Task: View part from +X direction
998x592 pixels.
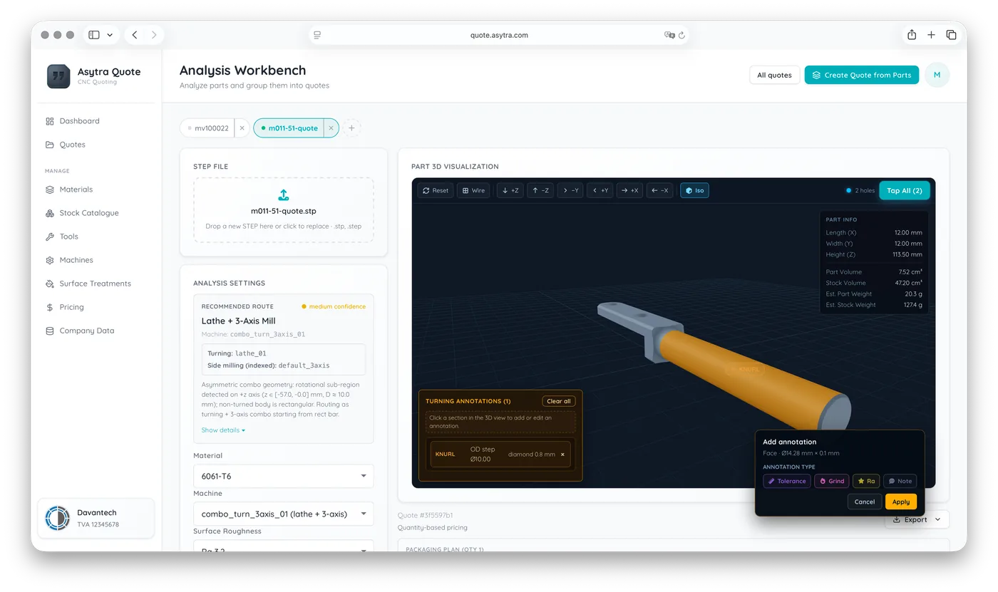Action: pyautogui.click(x=629, y=190)
